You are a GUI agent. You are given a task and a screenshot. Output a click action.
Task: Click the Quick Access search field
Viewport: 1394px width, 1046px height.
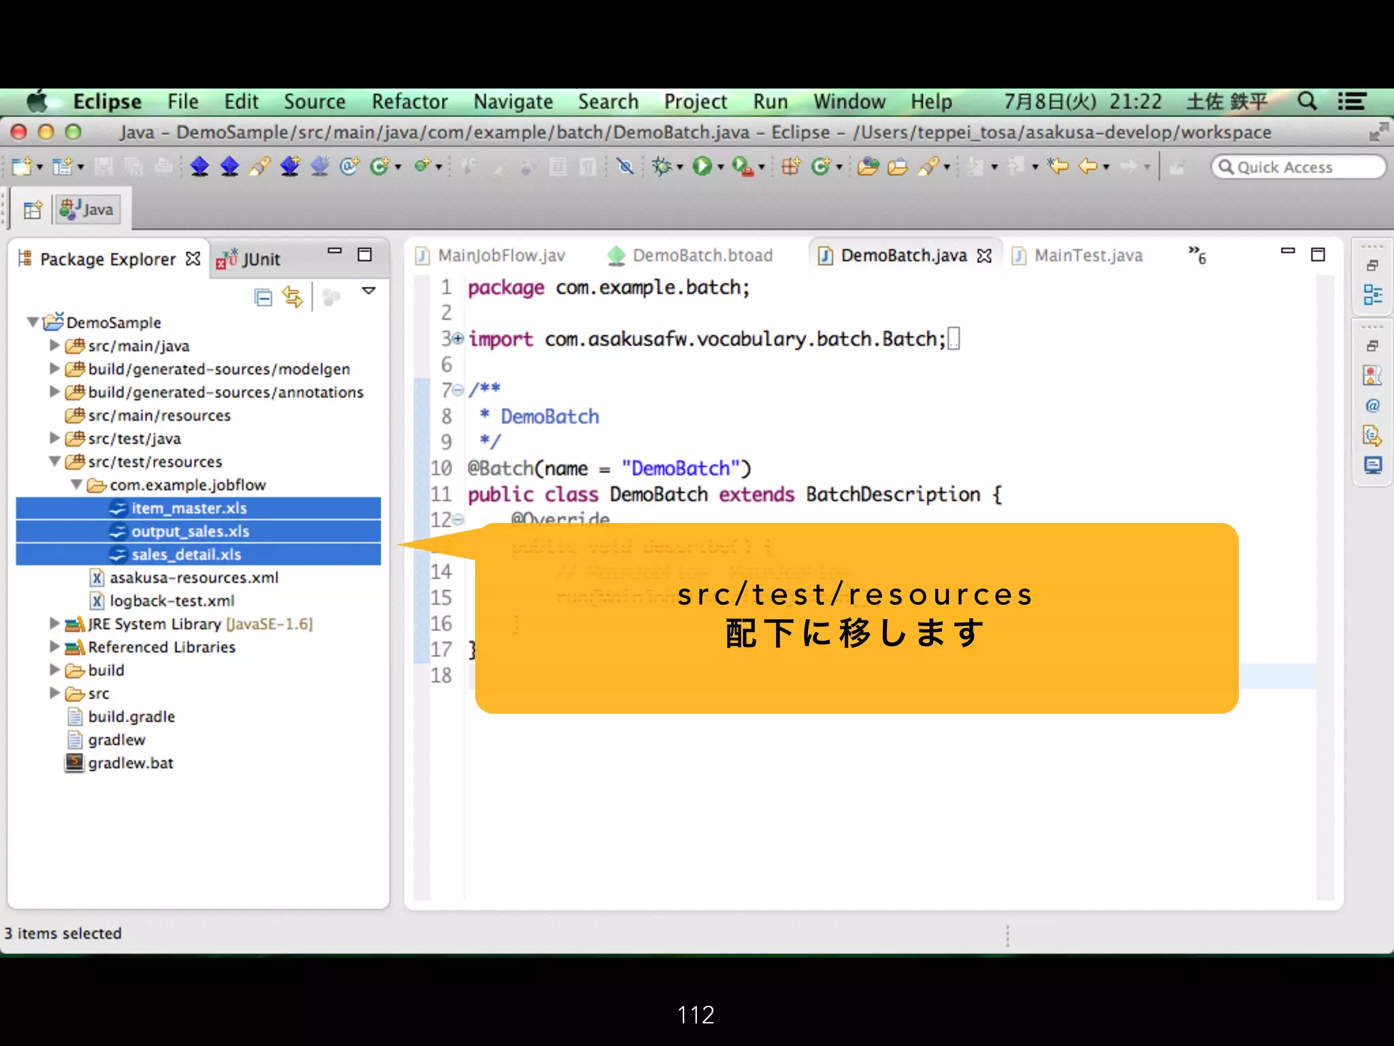(1300, 167)
